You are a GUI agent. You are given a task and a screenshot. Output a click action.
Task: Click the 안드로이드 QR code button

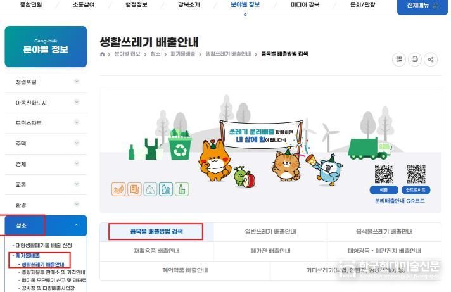pyautogui.click(x=416, y=190)
